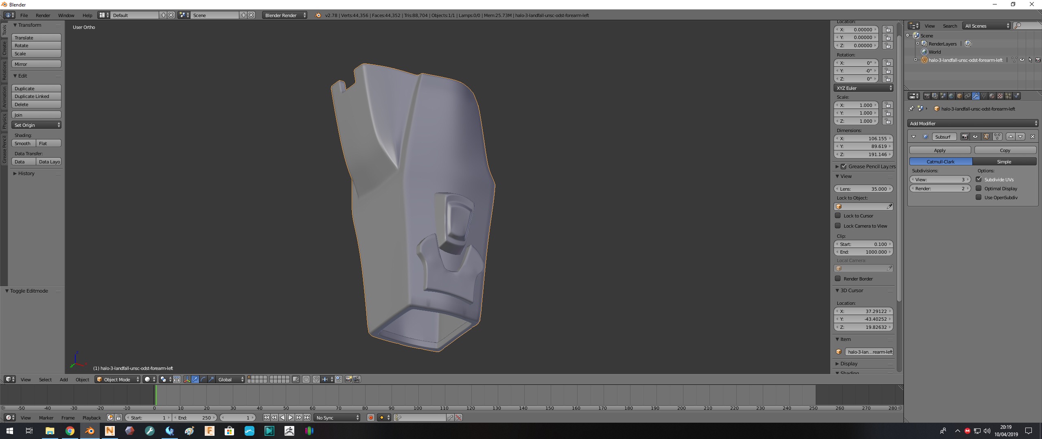Move Subsurf modifier down arrow
Screen dimensions: 1042x439
pyautogui.click(x=1020, y=137)
